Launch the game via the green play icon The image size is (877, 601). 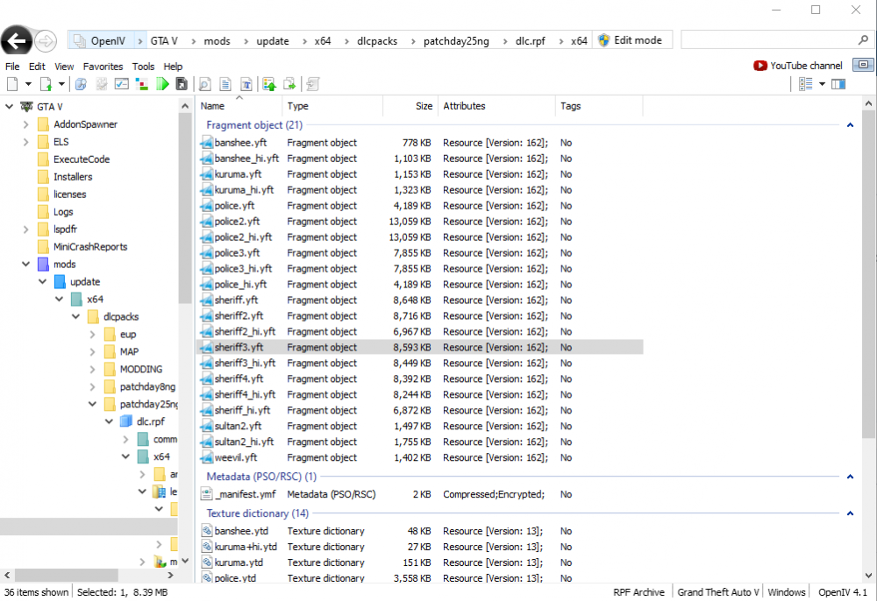164,84
